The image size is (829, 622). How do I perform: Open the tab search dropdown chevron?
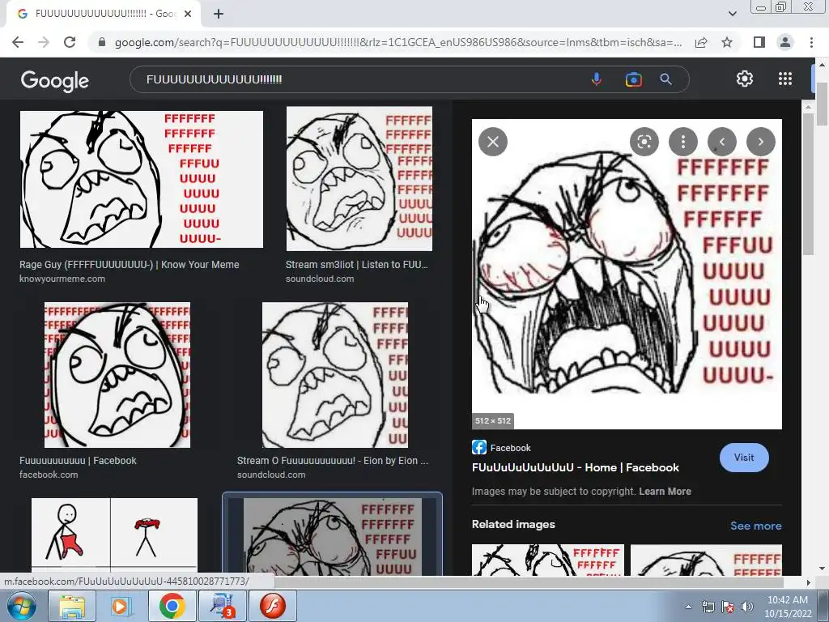(x=732, y=14)
